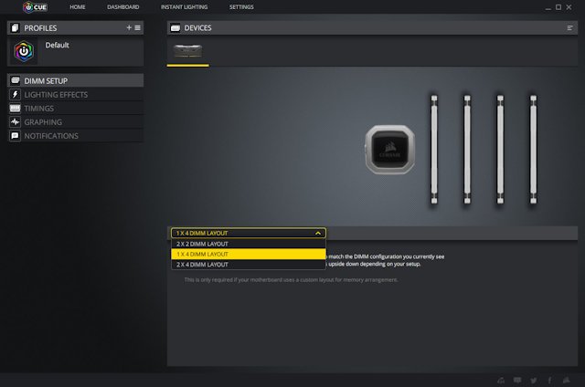This screenshot has width=585, height=387.
Task: Open the Facebook icon in footer
Action: [549, 381]
